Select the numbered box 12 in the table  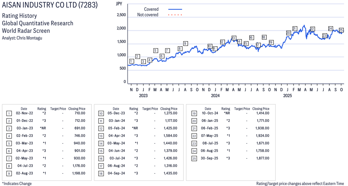point(101,128)
